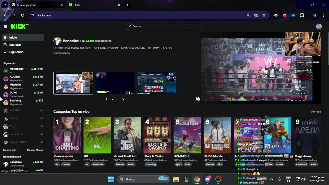Show hidden system tray icons

coord(272,179)
